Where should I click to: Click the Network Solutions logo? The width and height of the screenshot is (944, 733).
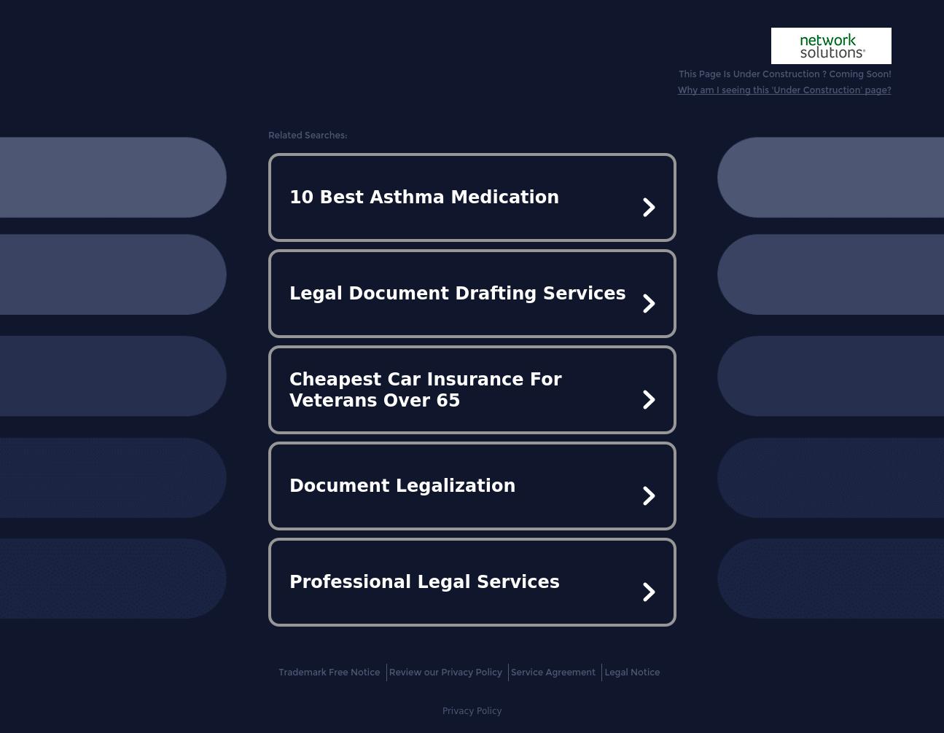[x=830, y=46]
